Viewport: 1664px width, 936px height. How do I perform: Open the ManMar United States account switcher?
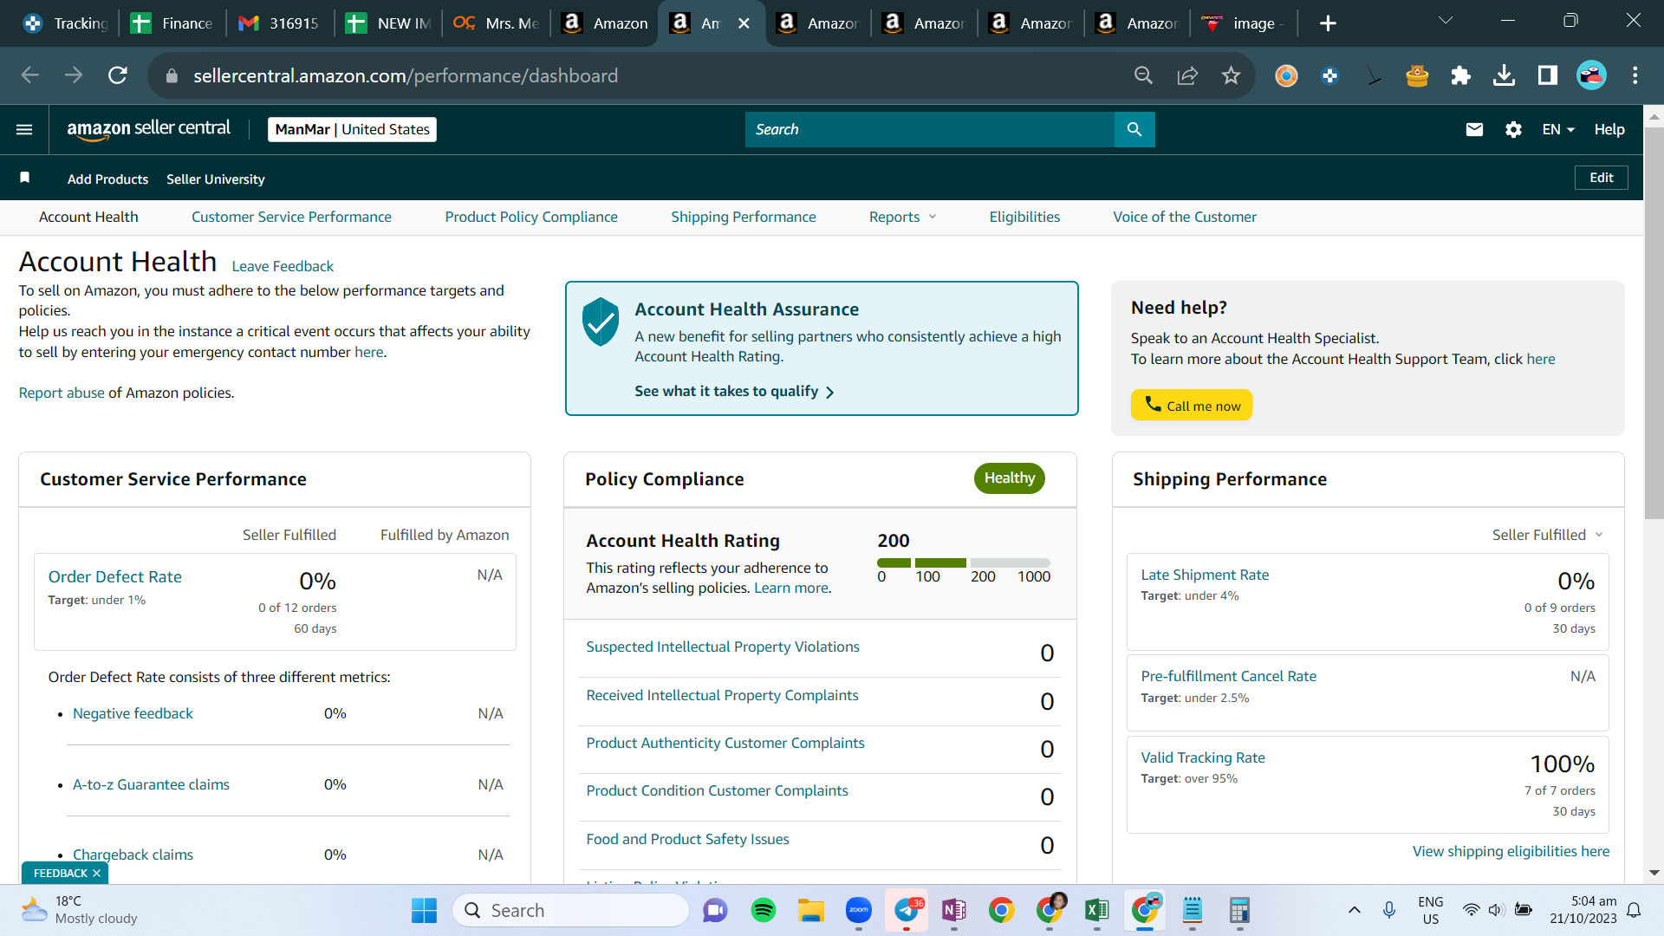pos(352,129)
